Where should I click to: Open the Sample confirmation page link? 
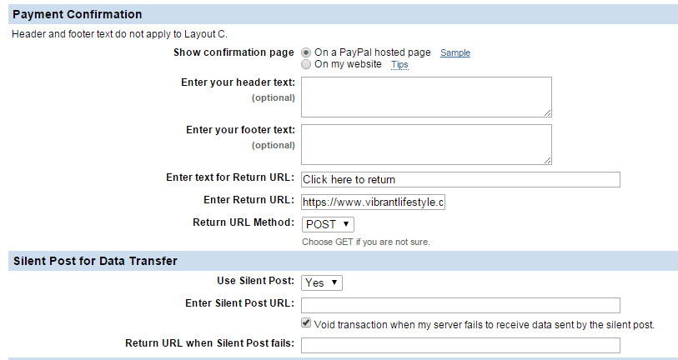455,52
